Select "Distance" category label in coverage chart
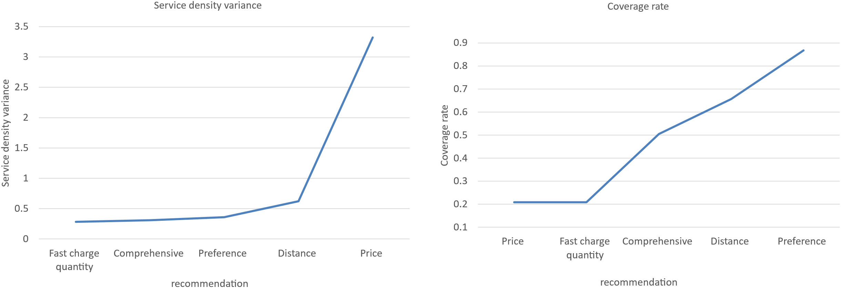Screen dimensions: 841x288 pos(730,241)
